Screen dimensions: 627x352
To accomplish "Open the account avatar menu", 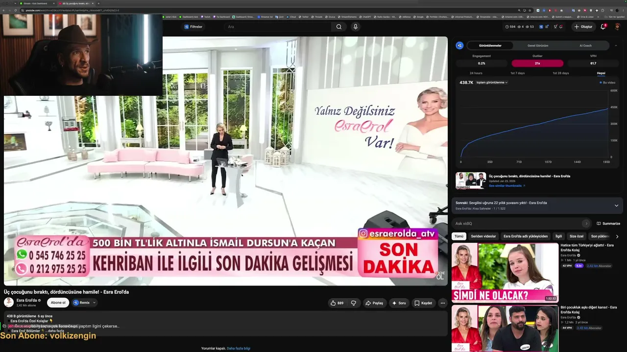I will point(617,27).
